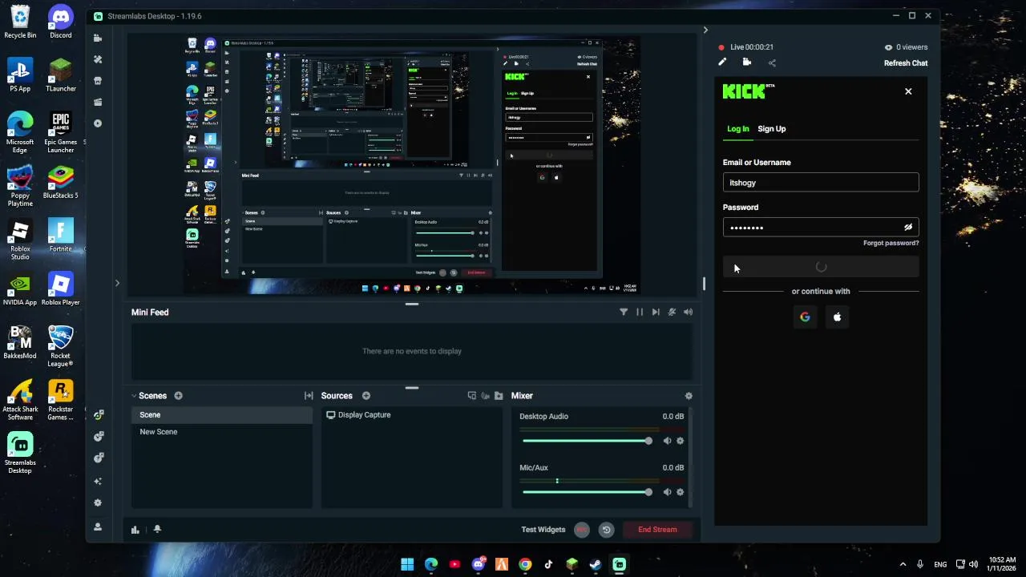Close the Kick login panel
This screenshot has width=1026, height=577.
[908, 91]
